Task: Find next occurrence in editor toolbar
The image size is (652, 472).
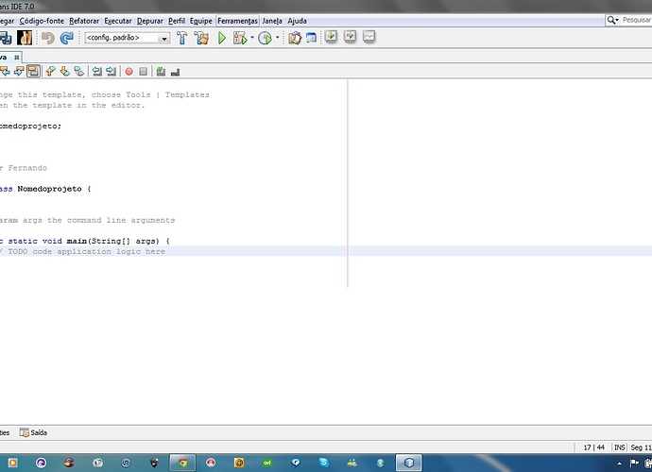Action: point(19,72)
